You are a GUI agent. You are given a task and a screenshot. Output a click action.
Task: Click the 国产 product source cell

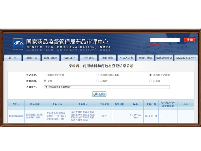pyautogui.click(x=105, y=116)
